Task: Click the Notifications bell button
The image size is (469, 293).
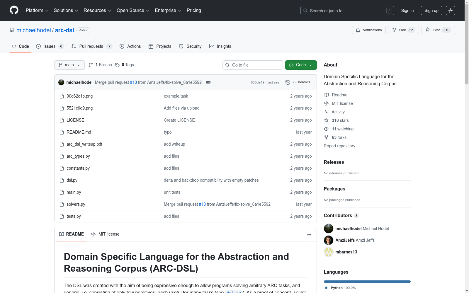Action: coord(369,30)
